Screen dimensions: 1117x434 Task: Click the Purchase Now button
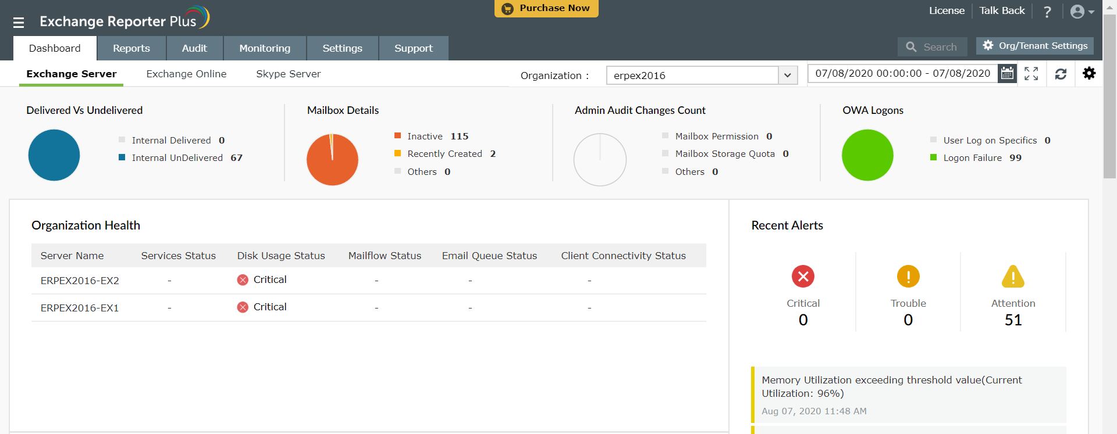pos(546,9)
